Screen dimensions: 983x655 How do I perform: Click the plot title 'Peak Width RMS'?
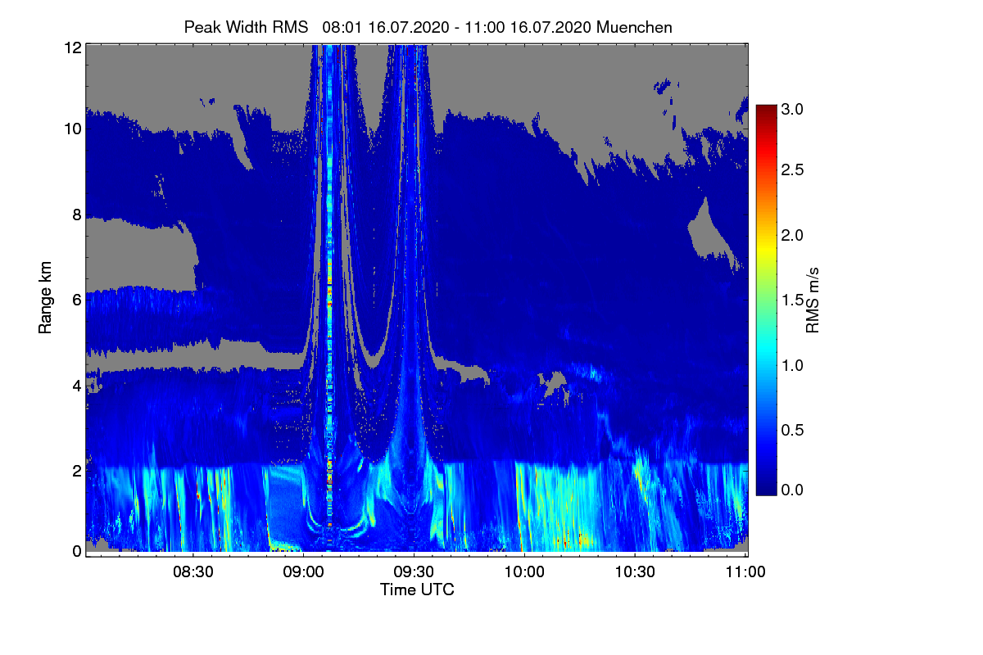pos(247,28)
